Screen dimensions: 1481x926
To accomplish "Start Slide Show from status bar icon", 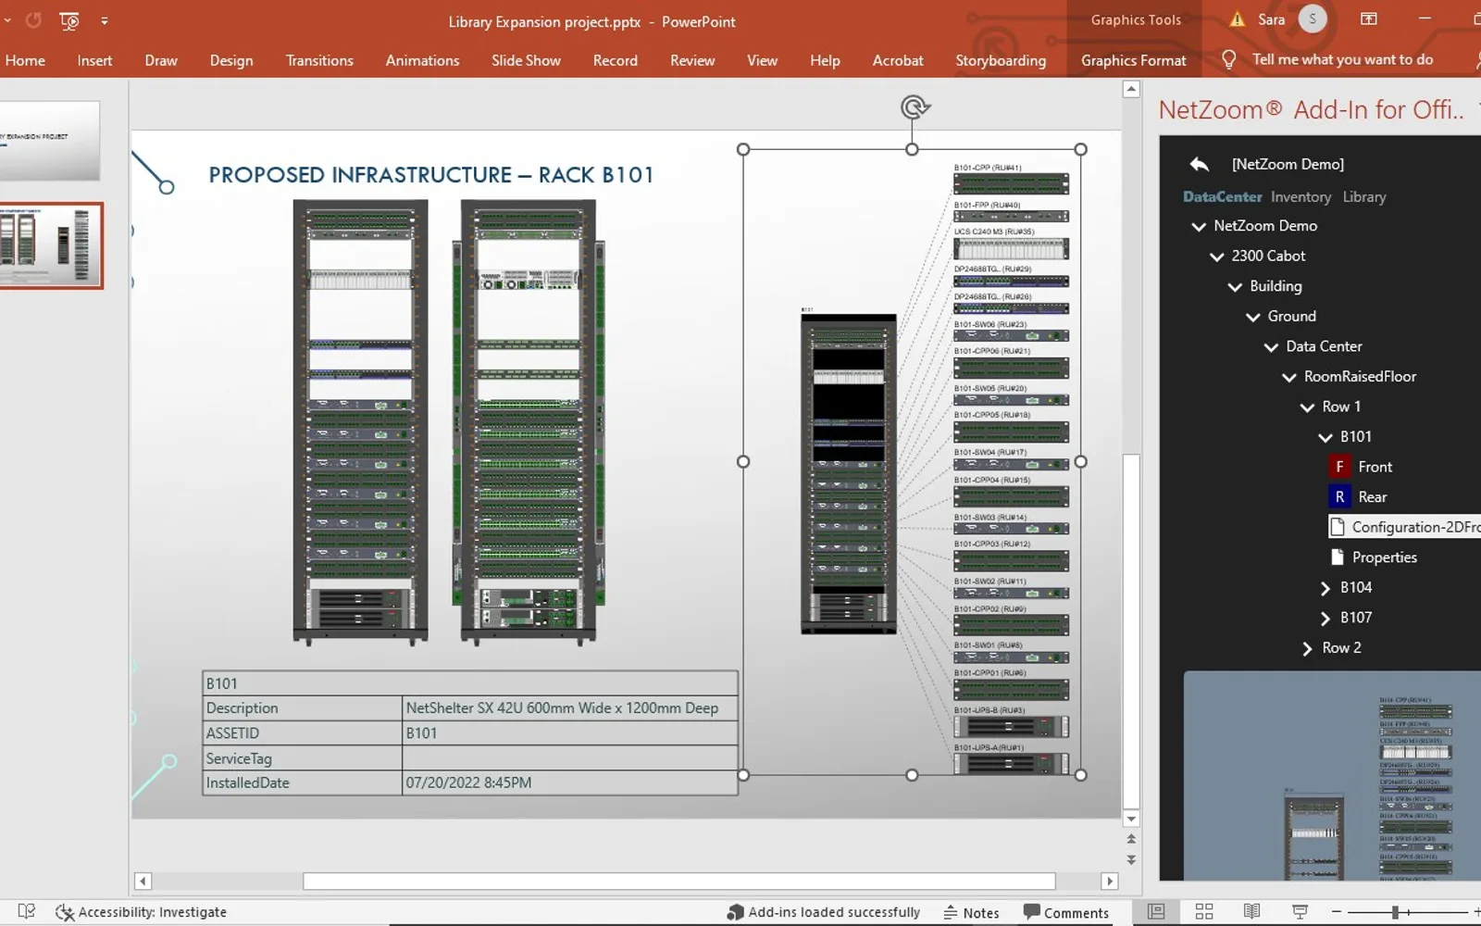I will coord(1300,912).
